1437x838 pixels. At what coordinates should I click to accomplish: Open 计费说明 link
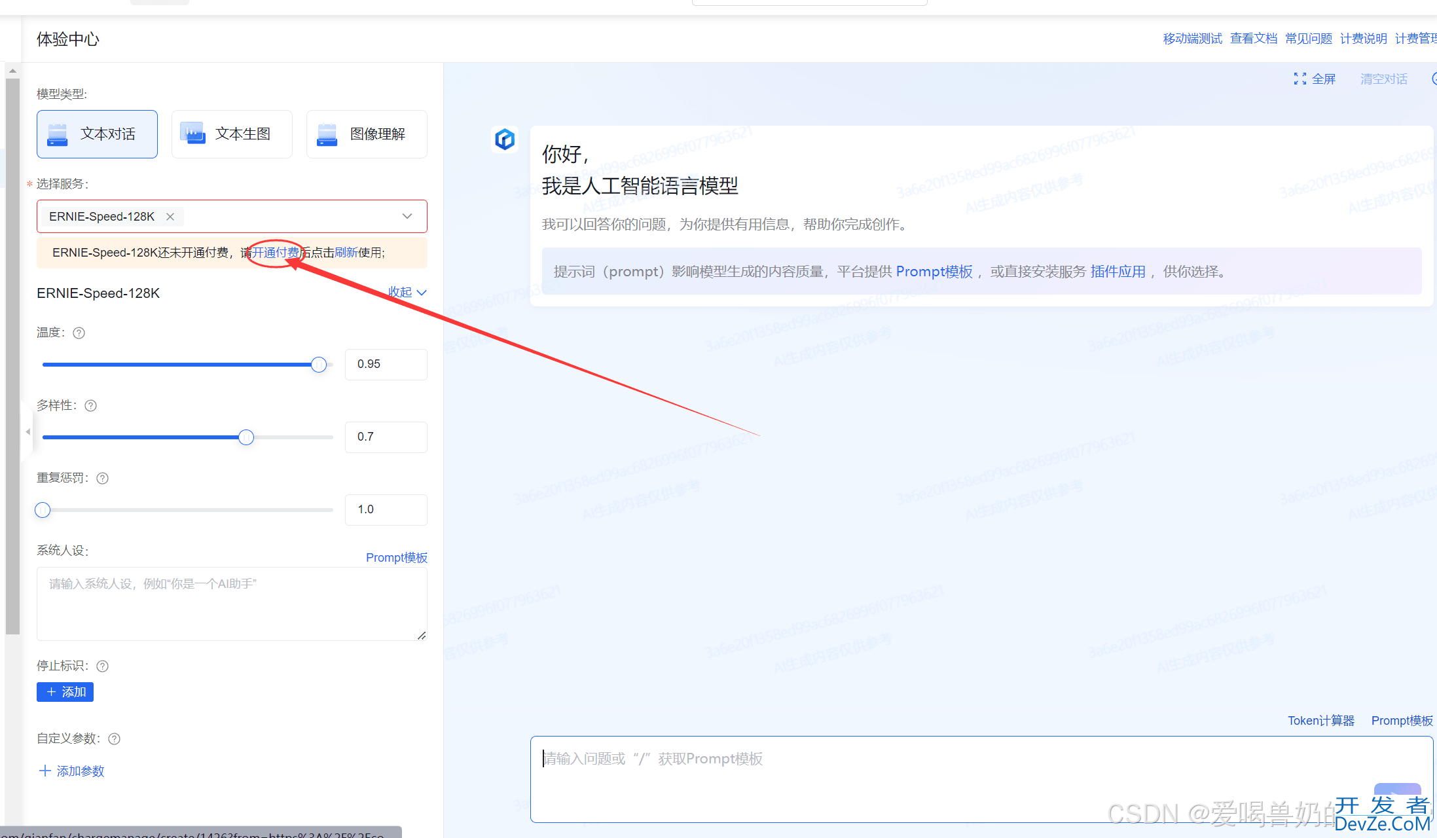point(1364,39)
